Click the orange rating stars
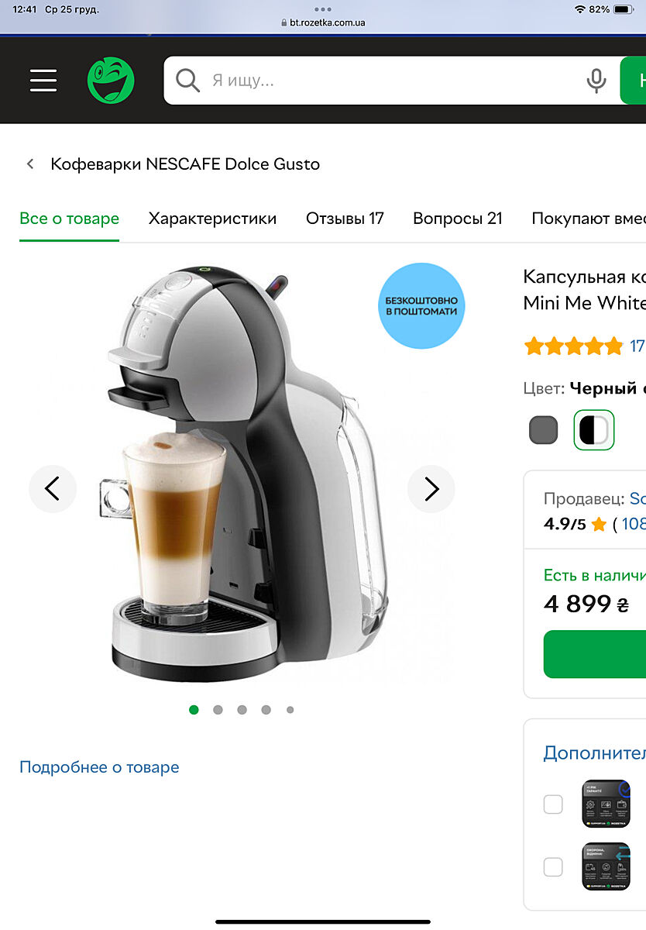Image resolution: width=646 pixels, height=930 pixels. tap(573, 346)
